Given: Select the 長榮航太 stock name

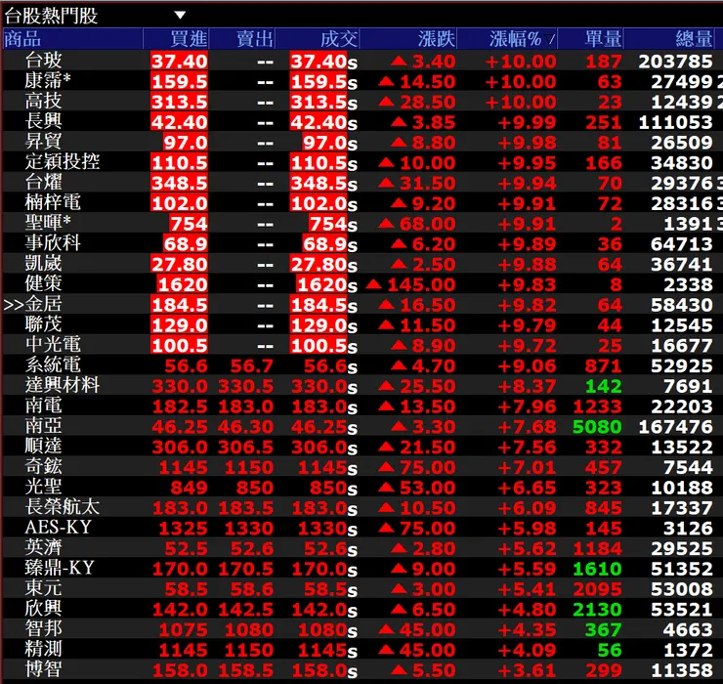Looking at the screenshot, I should [x=63, y=507].
